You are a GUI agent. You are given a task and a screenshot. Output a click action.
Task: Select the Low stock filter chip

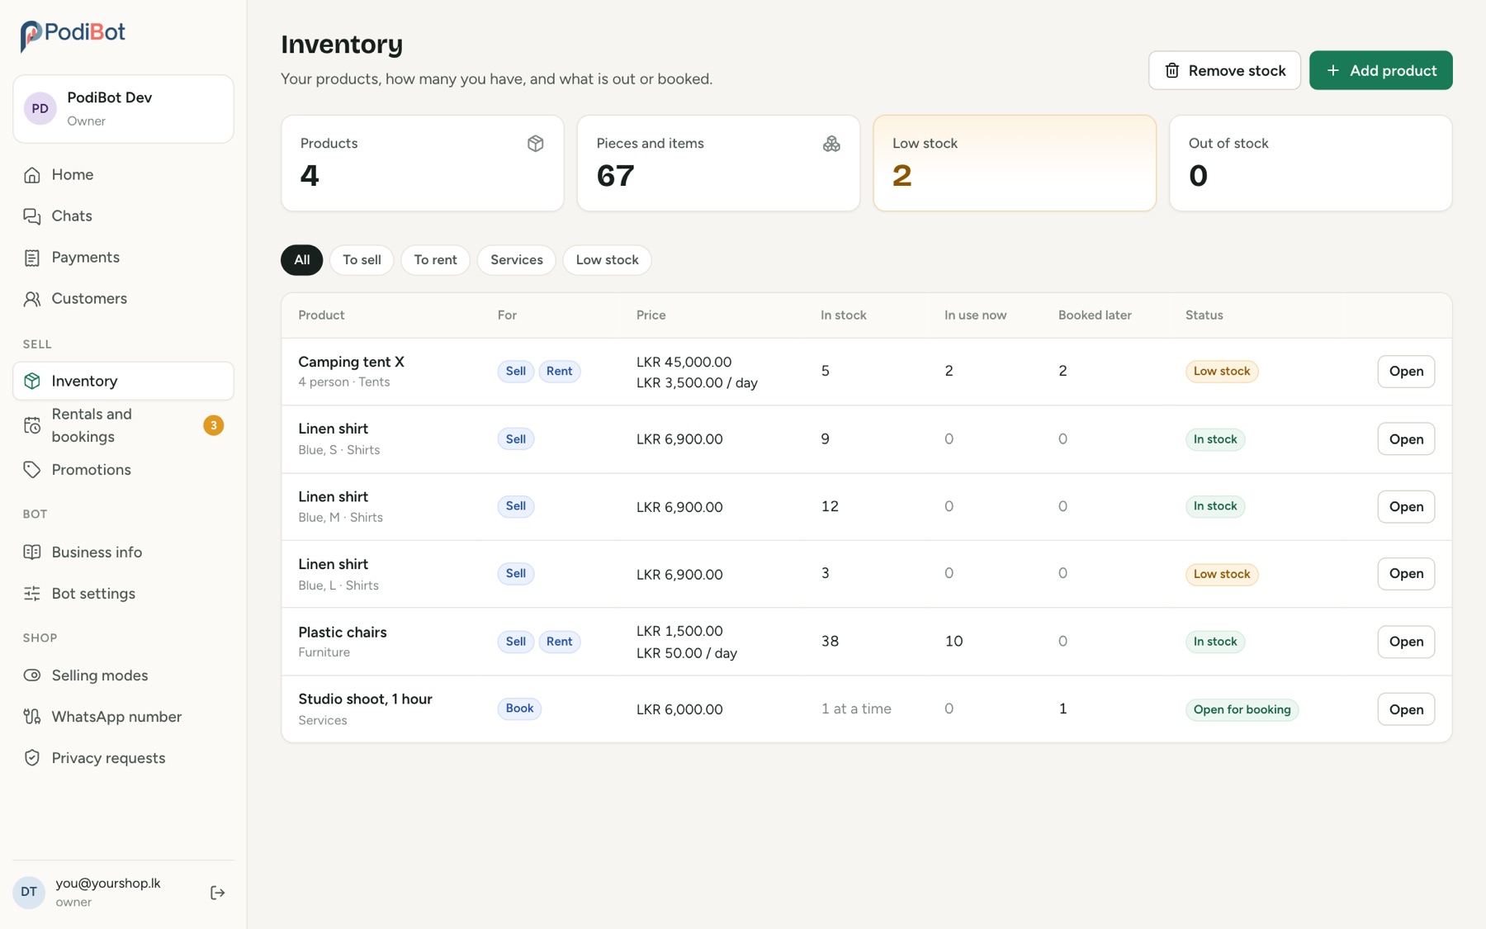(607, 260)
